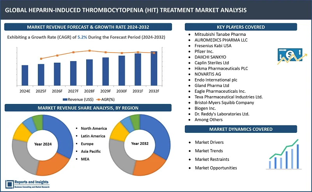Click 'Hikma Pharmaceuticals PLC' entry
Screen dimensions: 312x192
tap(221, 69)
